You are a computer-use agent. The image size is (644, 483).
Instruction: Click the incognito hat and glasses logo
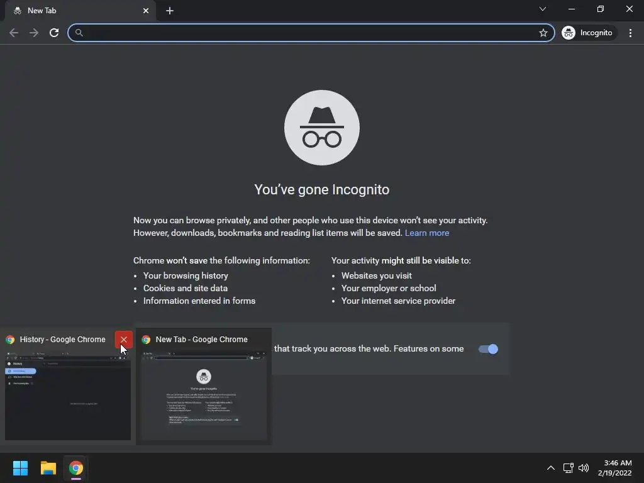pyautogui.click(x=322, y=128)
